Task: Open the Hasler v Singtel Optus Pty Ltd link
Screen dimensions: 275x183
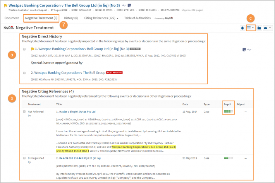Action: click(77, 111)
